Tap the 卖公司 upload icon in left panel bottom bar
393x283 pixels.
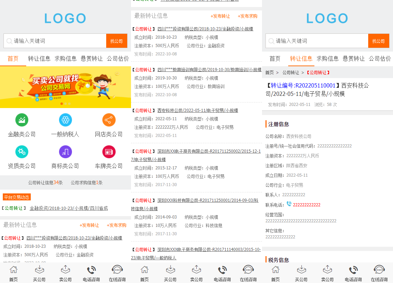[65, 270]
